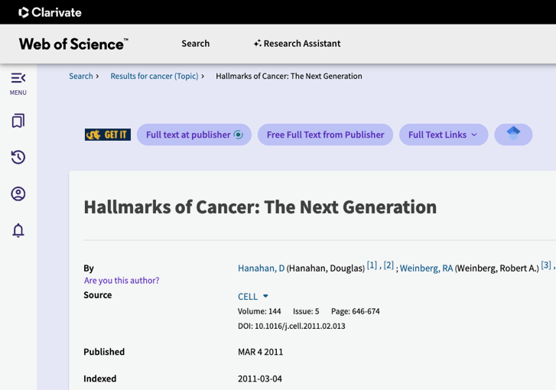Click the blue diamond icon button

tap(513, 135)
